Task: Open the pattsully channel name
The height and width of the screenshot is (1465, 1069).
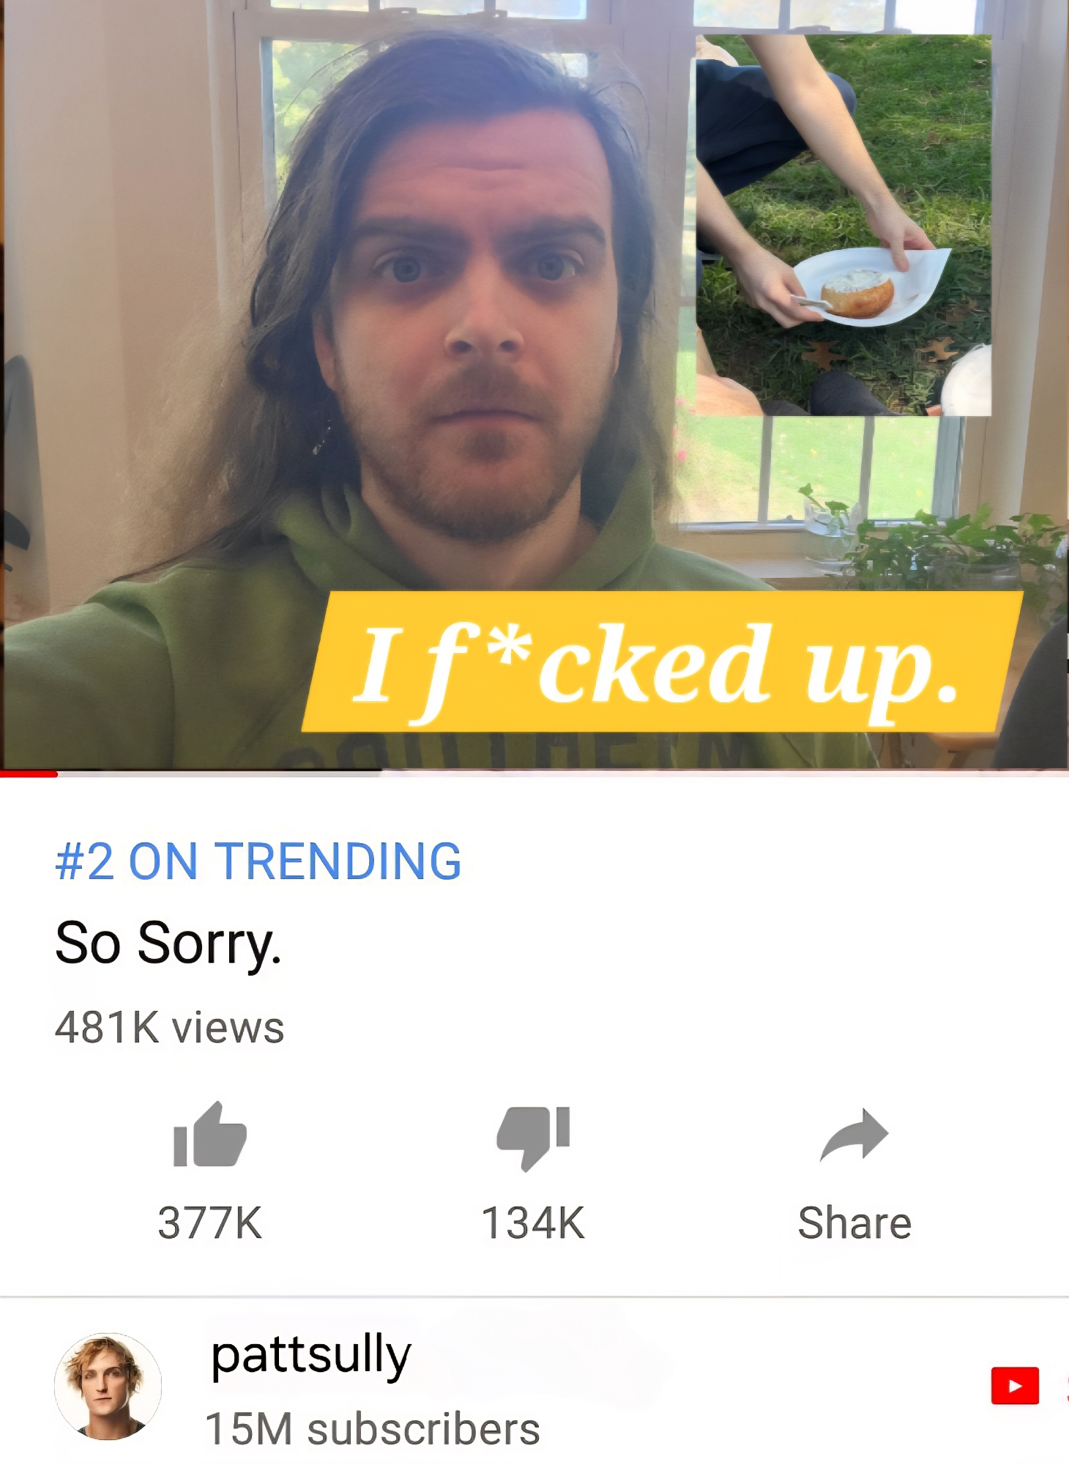Action: tap(311, 1355)
